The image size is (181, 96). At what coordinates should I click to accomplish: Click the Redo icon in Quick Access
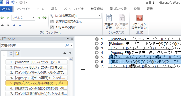tap(21, 2)
